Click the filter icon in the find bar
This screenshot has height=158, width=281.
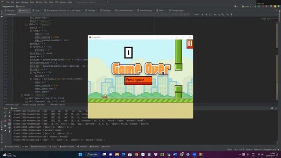[x=231, y=14]
